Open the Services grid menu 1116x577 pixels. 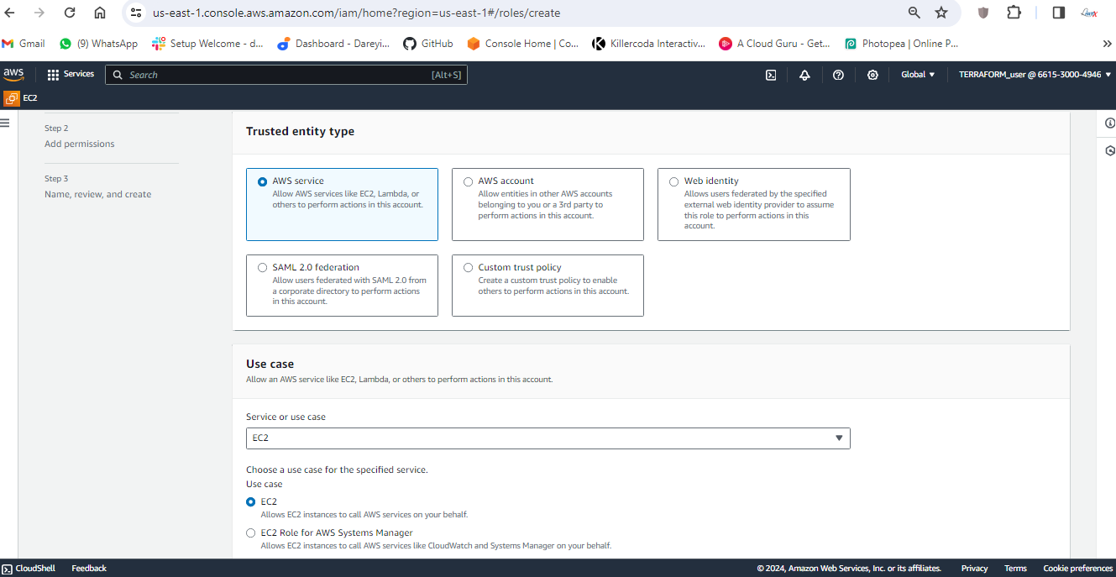coord(71,74)
